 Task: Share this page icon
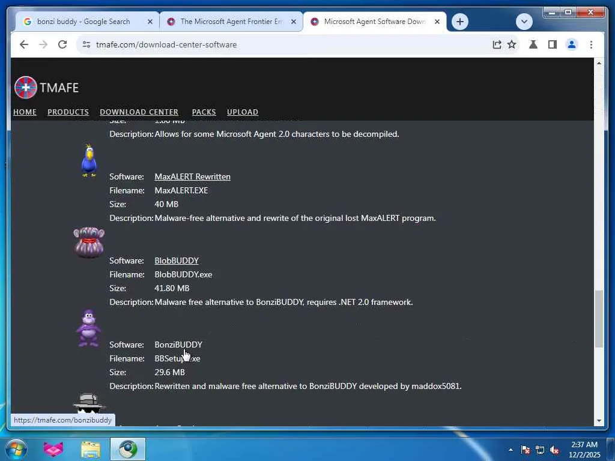pos(497,44)
